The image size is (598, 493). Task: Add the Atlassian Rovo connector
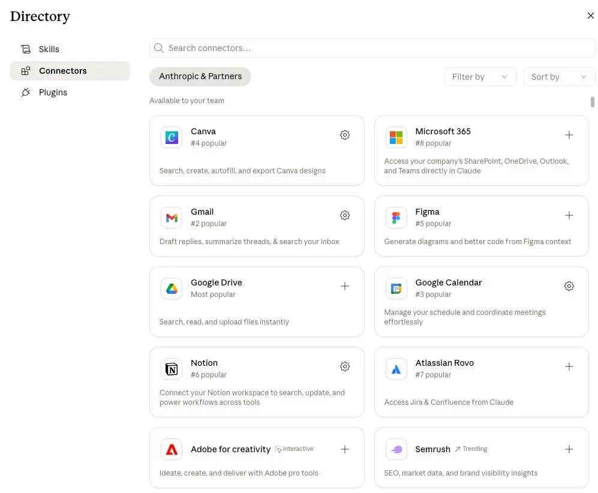click(569, 366)
